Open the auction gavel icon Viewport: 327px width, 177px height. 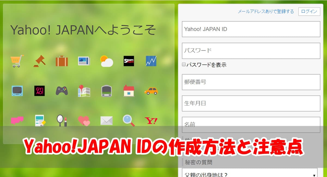[40, 61]
